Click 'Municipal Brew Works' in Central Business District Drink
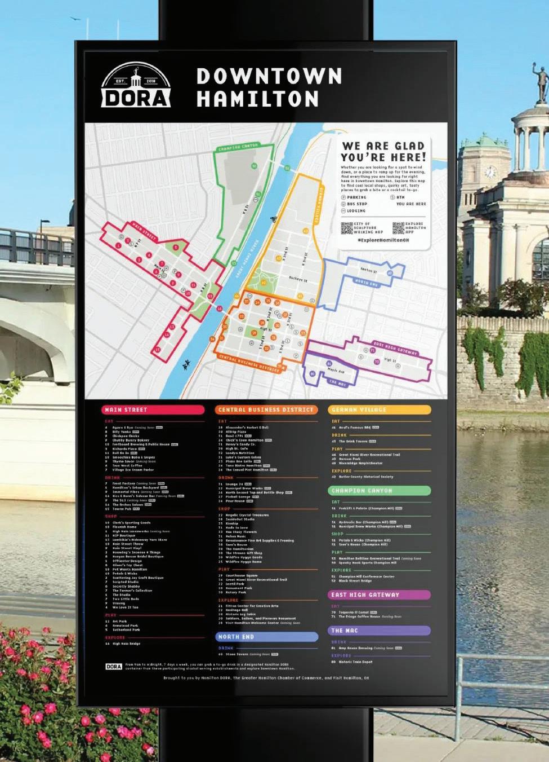The image size is (549, 762). [x=244, y=488]
